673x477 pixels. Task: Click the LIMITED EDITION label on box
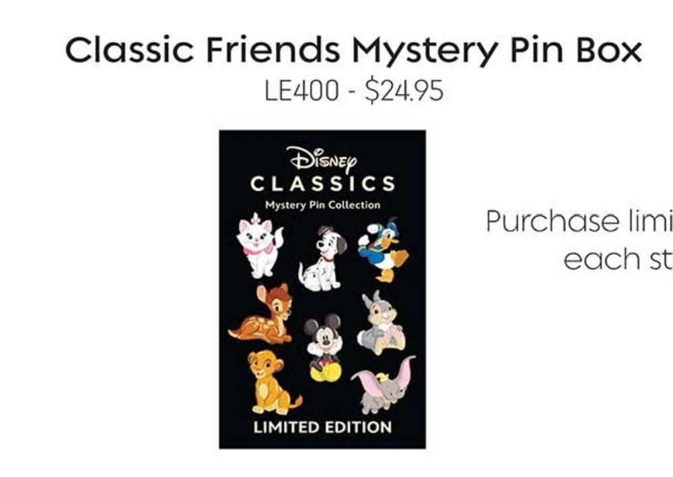(x=322, y=427)
